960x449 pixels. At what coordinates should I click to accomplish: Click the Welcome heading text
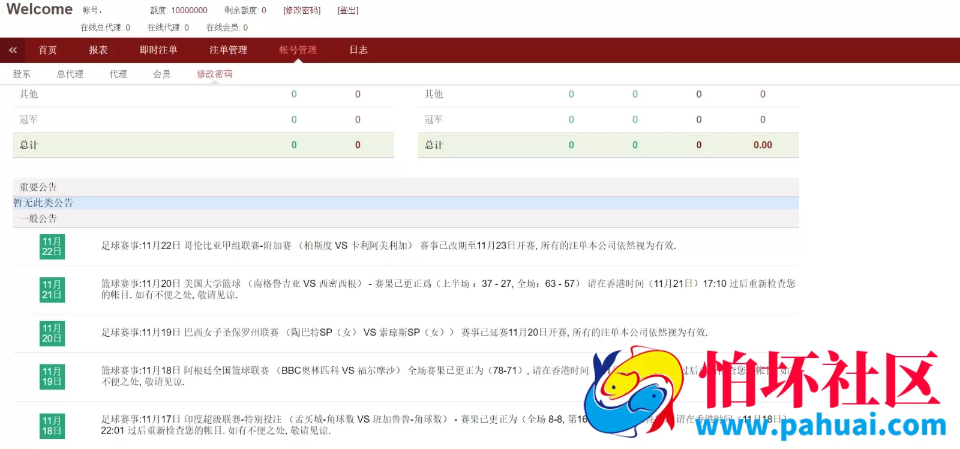(x=40, y=10)
